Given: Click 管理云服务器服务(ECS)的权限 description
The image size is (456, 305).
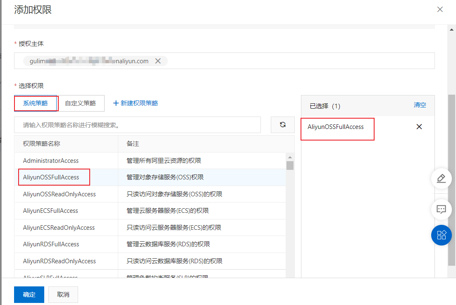Looking at the screenshot, I should click(167, 211).
